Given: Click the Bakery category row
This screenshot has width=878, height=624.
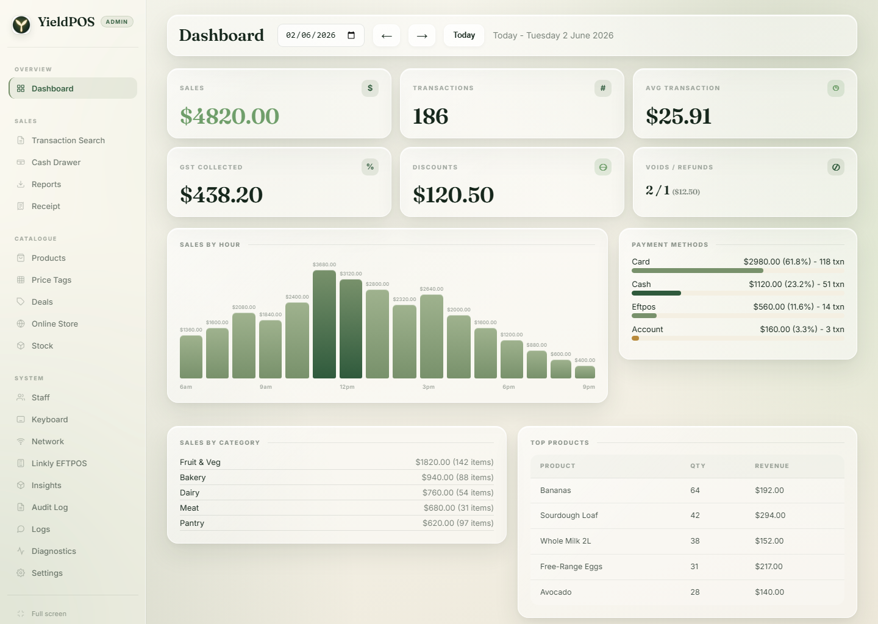Looking at the screenshot, I should click(x=337, y=477).
